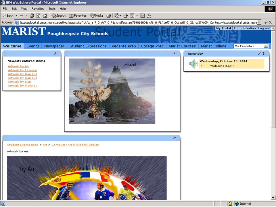Image resolution: width=276 pixels, height=207 pixels.
Task: Click the wrench icon of Newest Featured Items portlet
Action: [x=55, y=53]
